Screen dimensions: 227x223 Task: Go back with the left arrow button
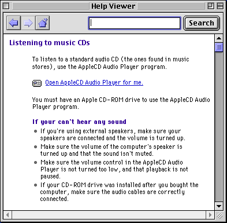pyautogui.click(x=14, y=23)
